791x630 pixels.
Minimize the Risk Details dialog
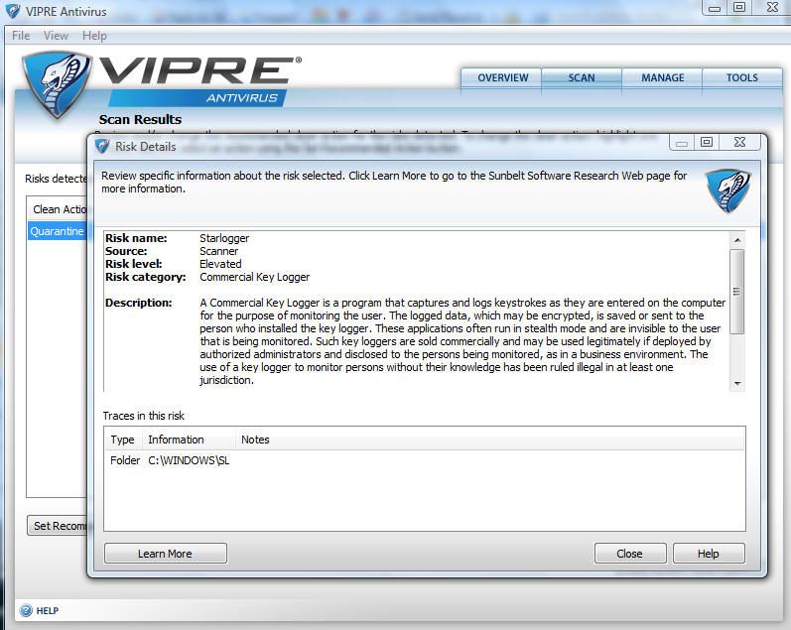[681, 143]
